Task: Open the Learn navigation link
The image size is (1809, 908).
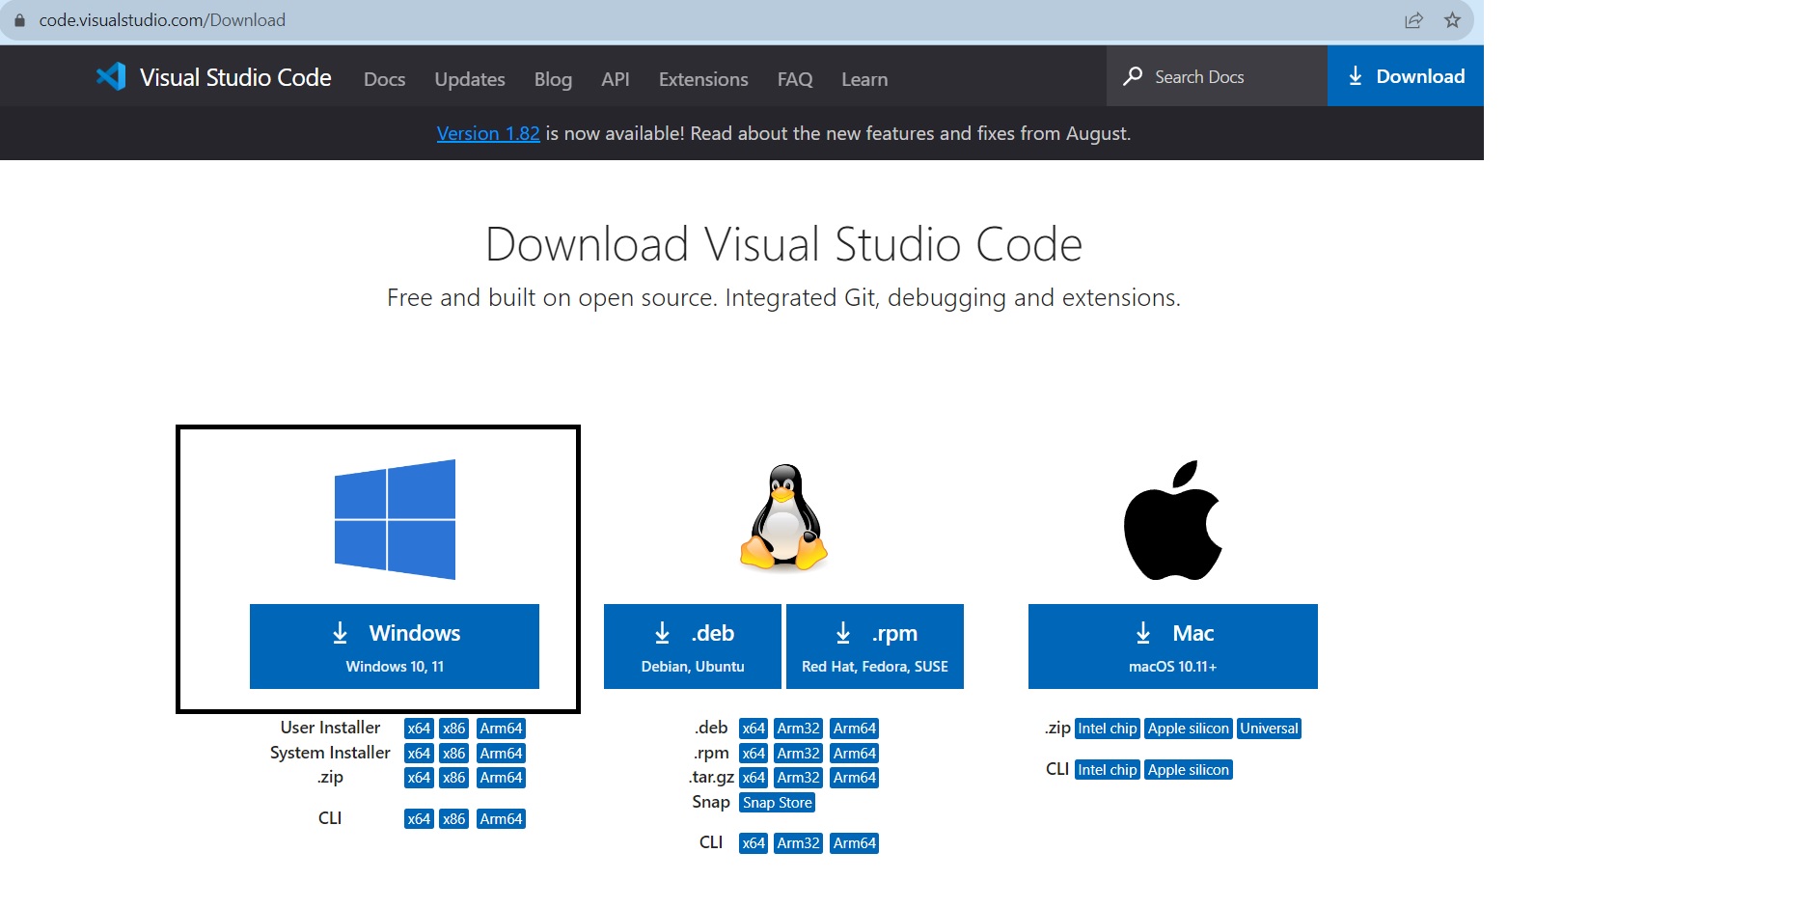Action: point(864,79)
